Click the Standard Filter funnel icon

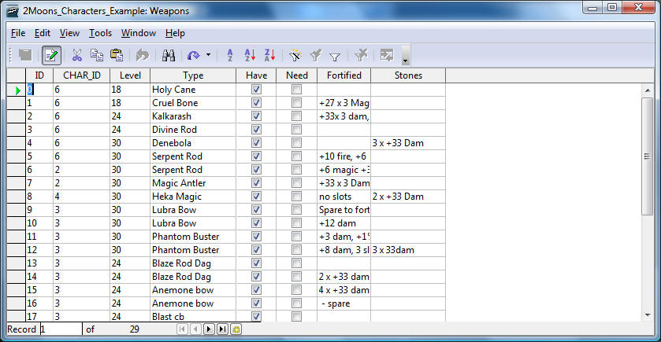(x=335, y=55)
